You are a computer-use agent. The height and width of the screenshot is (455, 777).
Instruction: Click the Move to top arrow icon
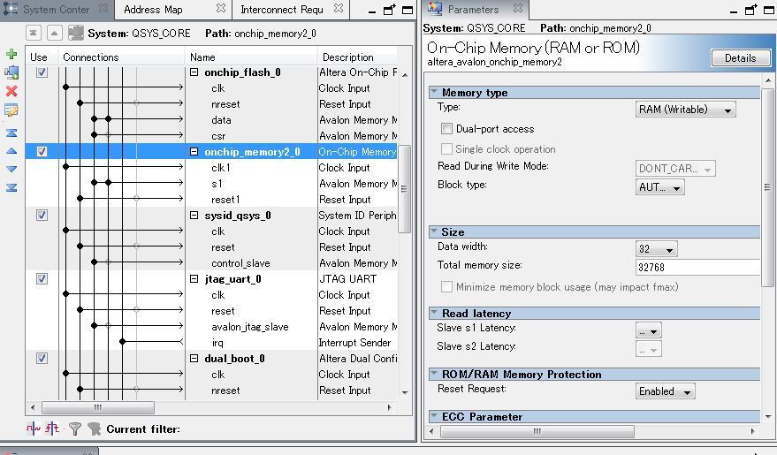tap(11, 133)
